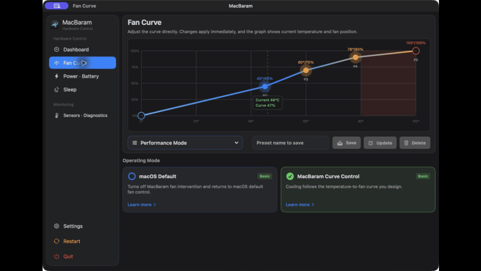
Task: Select the macOS Default radio button
Action: [132, 176]
